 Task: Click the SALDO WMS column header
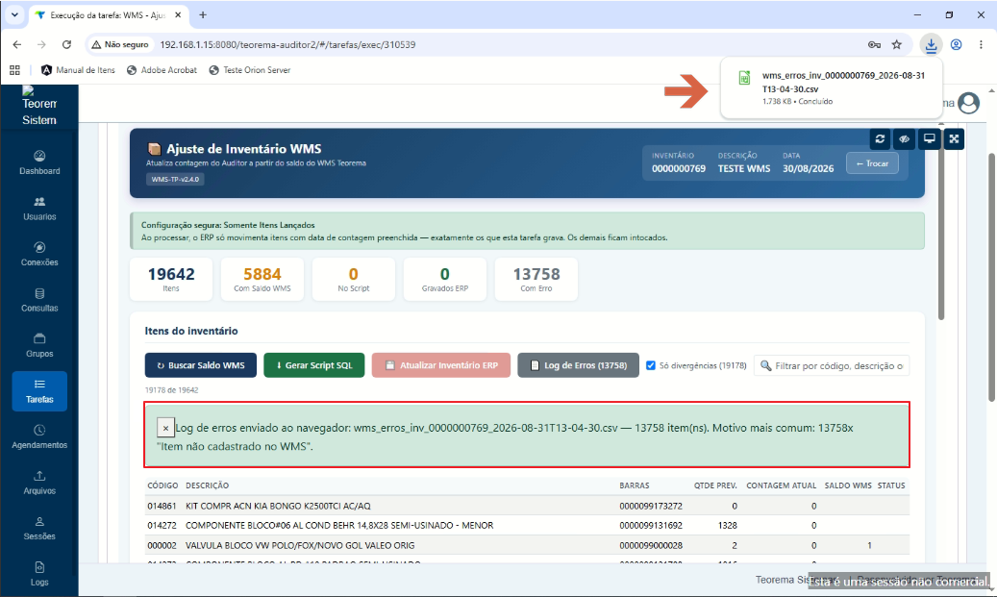click(x=848, y=485)
